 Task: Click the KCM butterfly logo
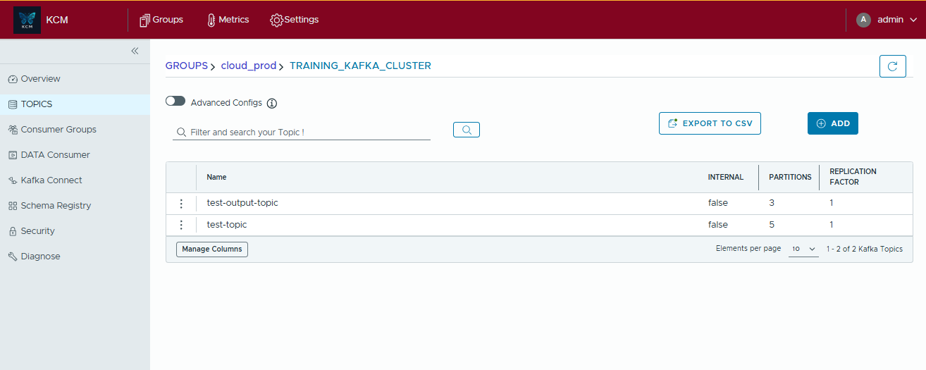pos(27,20)
